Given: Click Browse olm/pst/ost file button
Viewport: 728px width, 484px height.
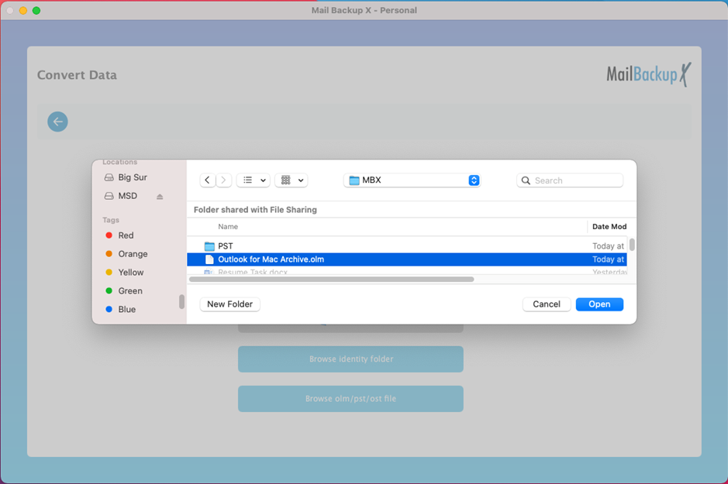Looking at the screenshot, I should (350, 399).
